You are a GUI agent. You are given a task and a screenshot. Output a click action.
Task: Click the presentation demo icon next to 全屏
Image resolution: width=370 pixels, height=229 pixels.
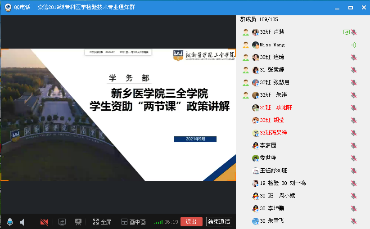(78, 222)
